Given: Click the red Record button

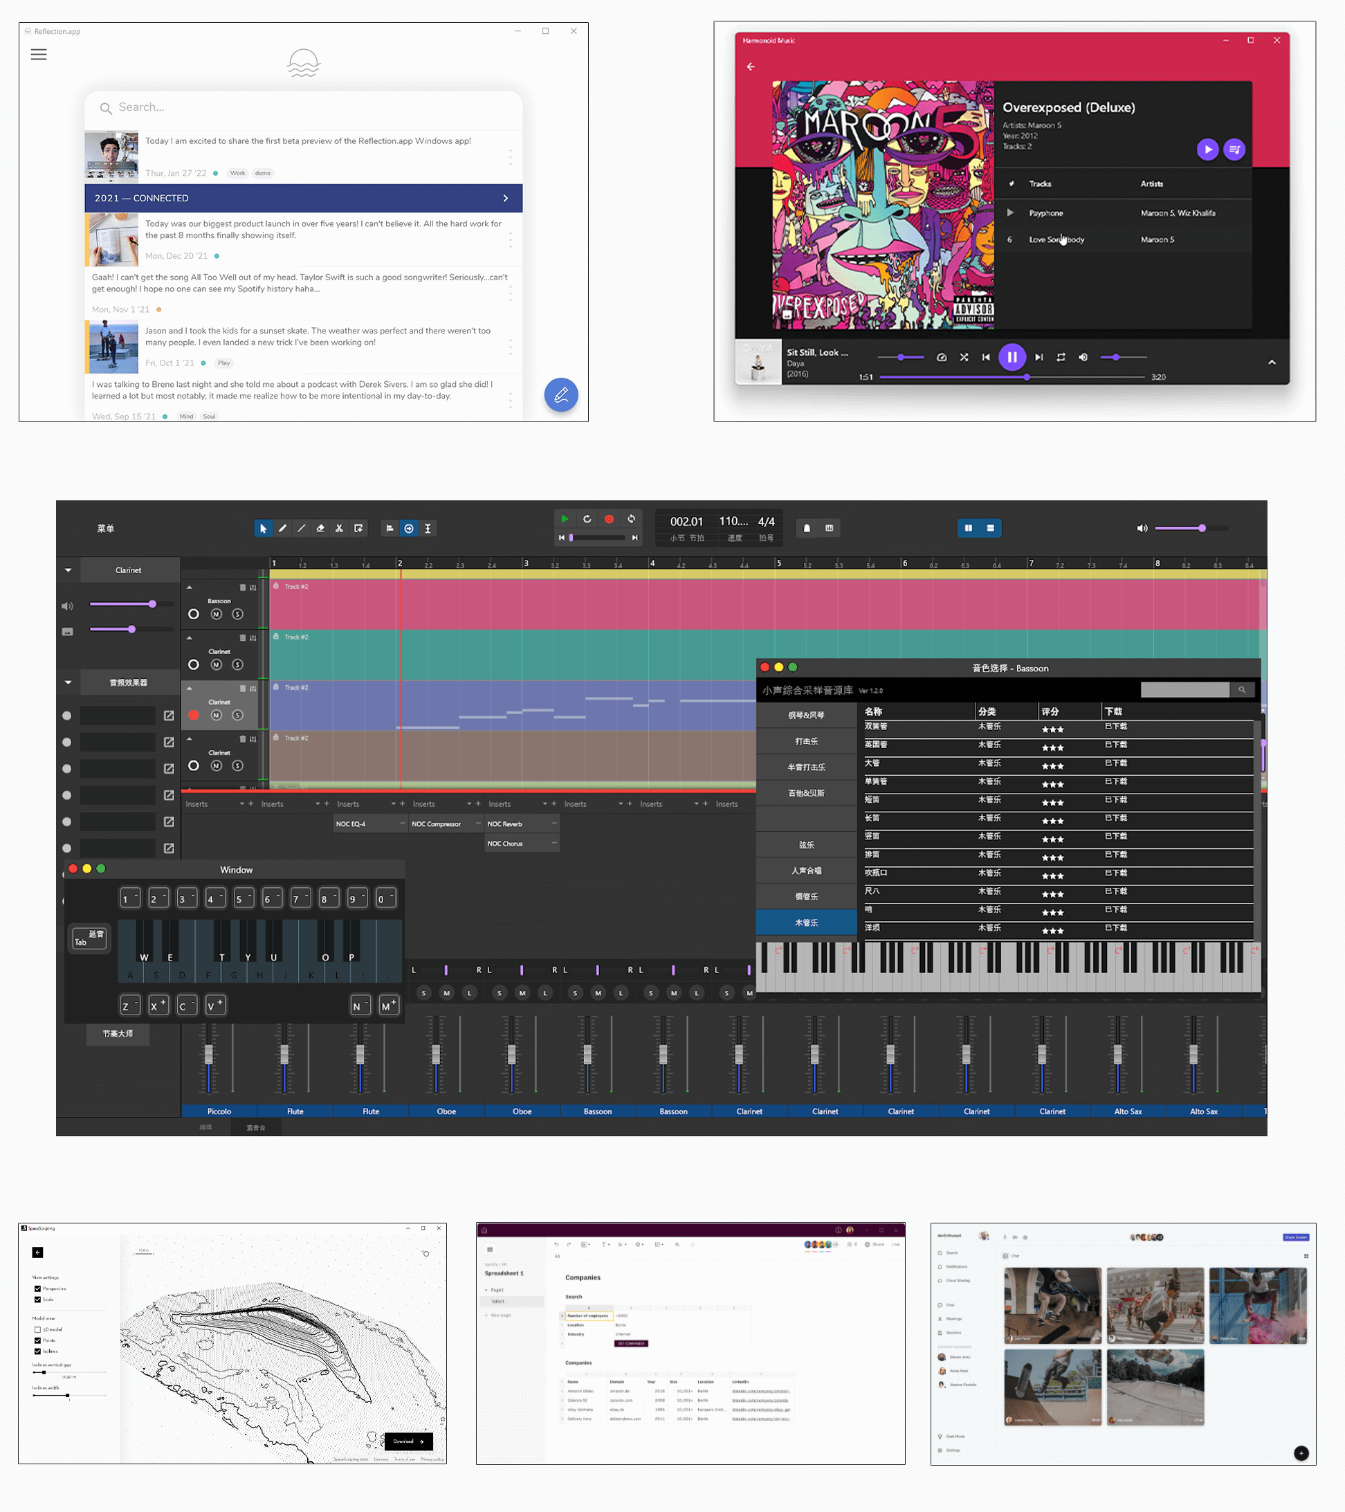Looking at the screenshot, I should click(x=610, y=519).
